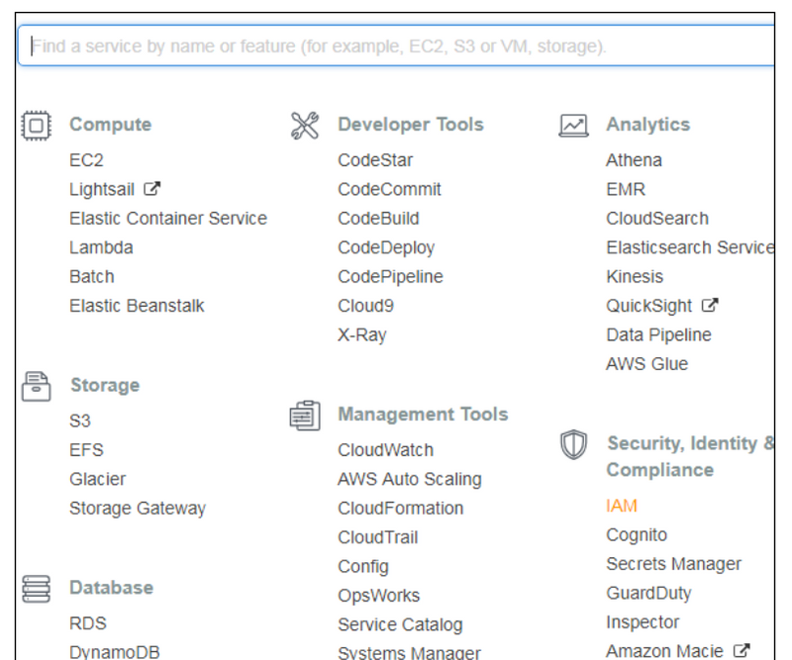Screen dimensions: 792x660
Task: Click the external-link icon beside Lightsail
Action: coord(151,189)
